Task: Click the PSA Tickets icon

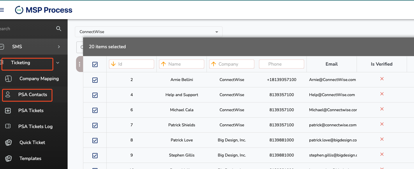Action: [8, 111]
